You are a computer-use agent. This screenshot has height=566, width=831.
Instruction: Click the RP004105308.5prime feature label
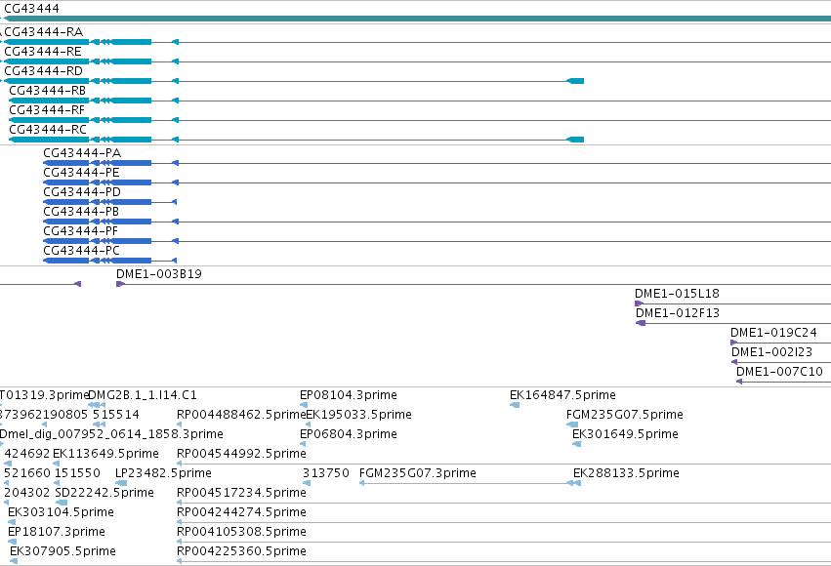[241, 533]
